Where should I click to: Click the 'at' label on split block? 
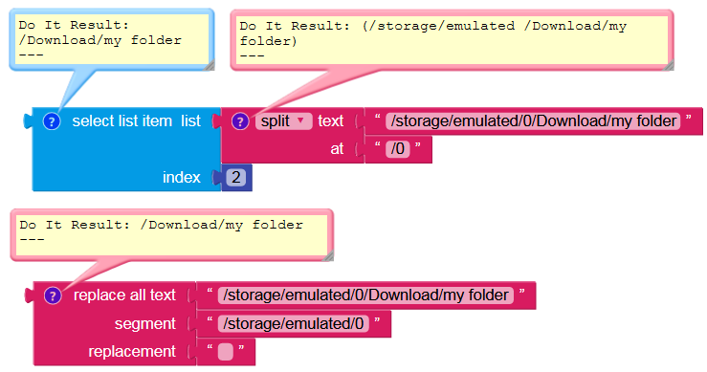(337, 149)
